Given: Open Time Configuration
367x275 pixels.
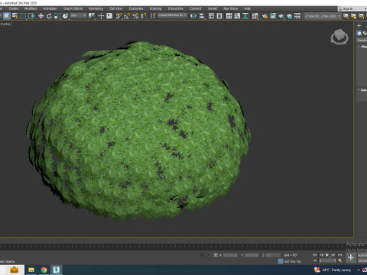Looking at the screenshot, I should [339, 260].
